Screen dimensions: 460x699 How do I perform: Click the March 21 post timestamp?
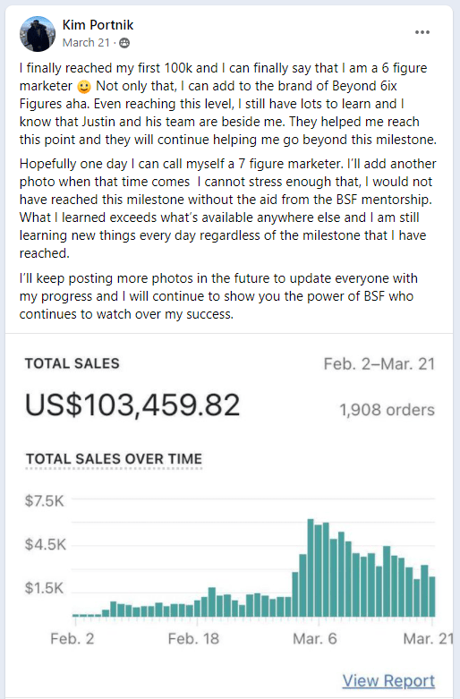click(x=86, y=43)
